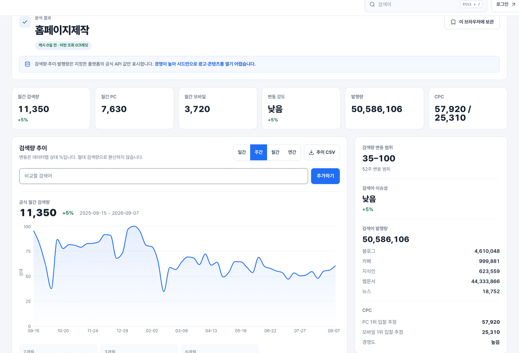The image size is (519, 353).
Task: Click the chart peak near 12-29
Action: coord(134,226)
